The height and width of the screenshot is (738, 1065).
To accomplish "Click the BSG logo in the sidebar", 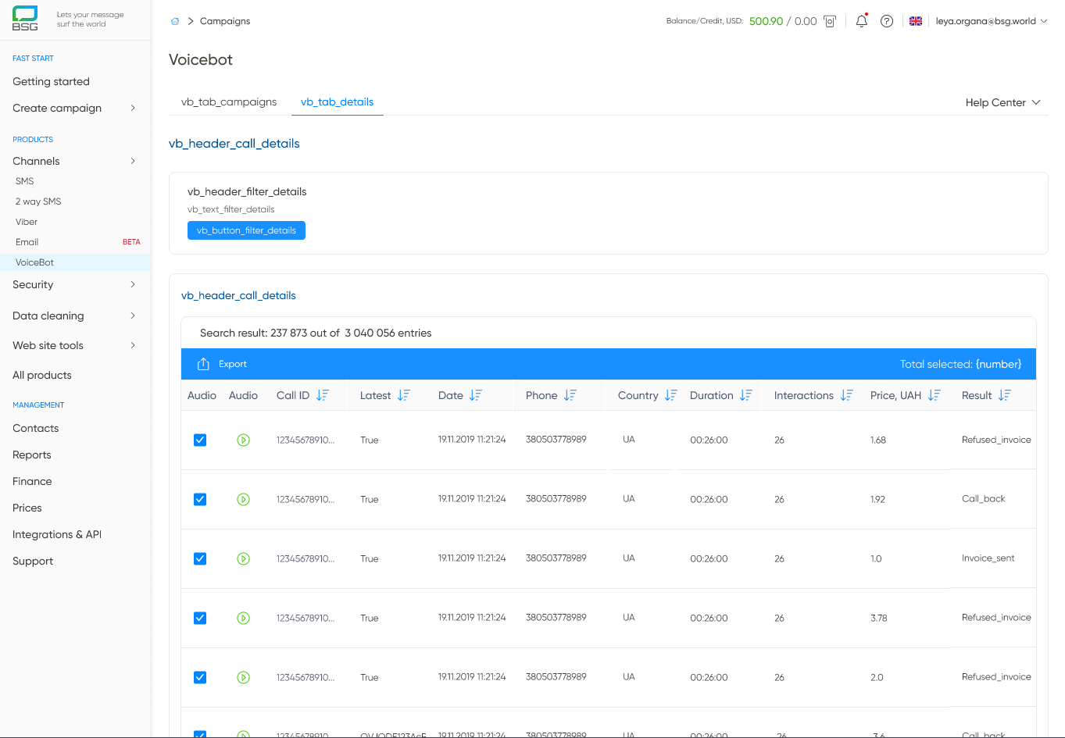I will (24, 18).
